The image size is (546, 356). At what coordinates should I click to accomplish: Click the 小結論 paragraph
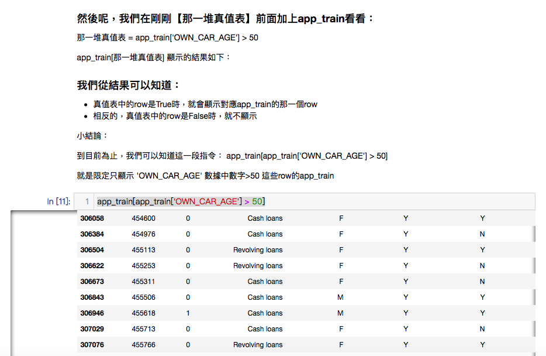point(92,136)
